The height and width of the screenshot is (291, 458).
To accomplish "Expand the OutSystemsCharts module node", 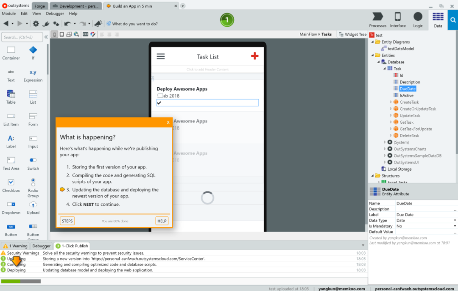I will (385, 149).
